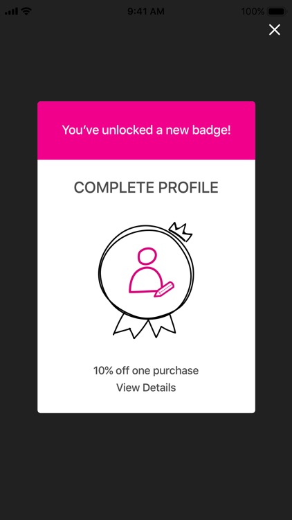Screen dimensions: 292x520
Task: Tap the 100% battery percentage label
Action: click(x=253, y=12)
